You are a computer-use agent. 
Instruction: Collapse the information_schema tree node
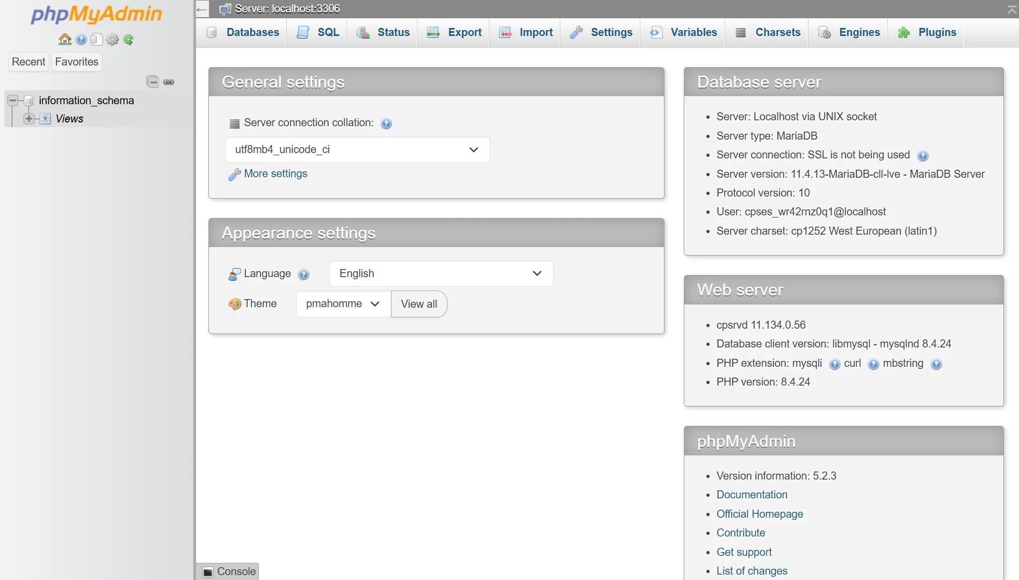pyautogui.click(x=13, y=100)
